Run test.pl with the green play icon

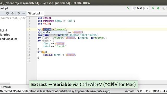pyautogui.click(x=153, y=8)
